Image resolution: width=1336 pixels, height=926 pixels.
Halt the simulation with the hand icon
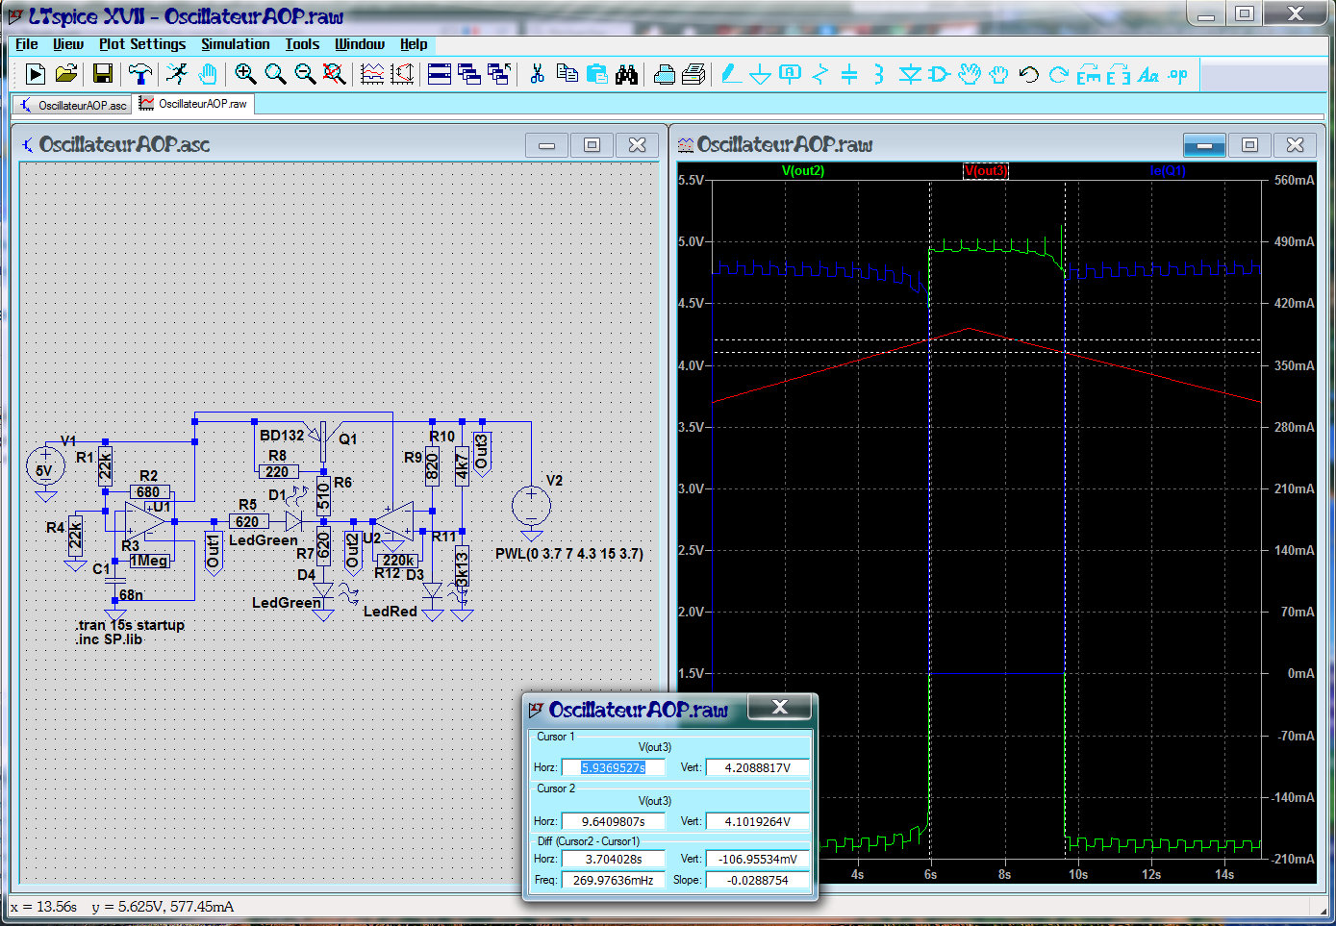coord(207,74)
